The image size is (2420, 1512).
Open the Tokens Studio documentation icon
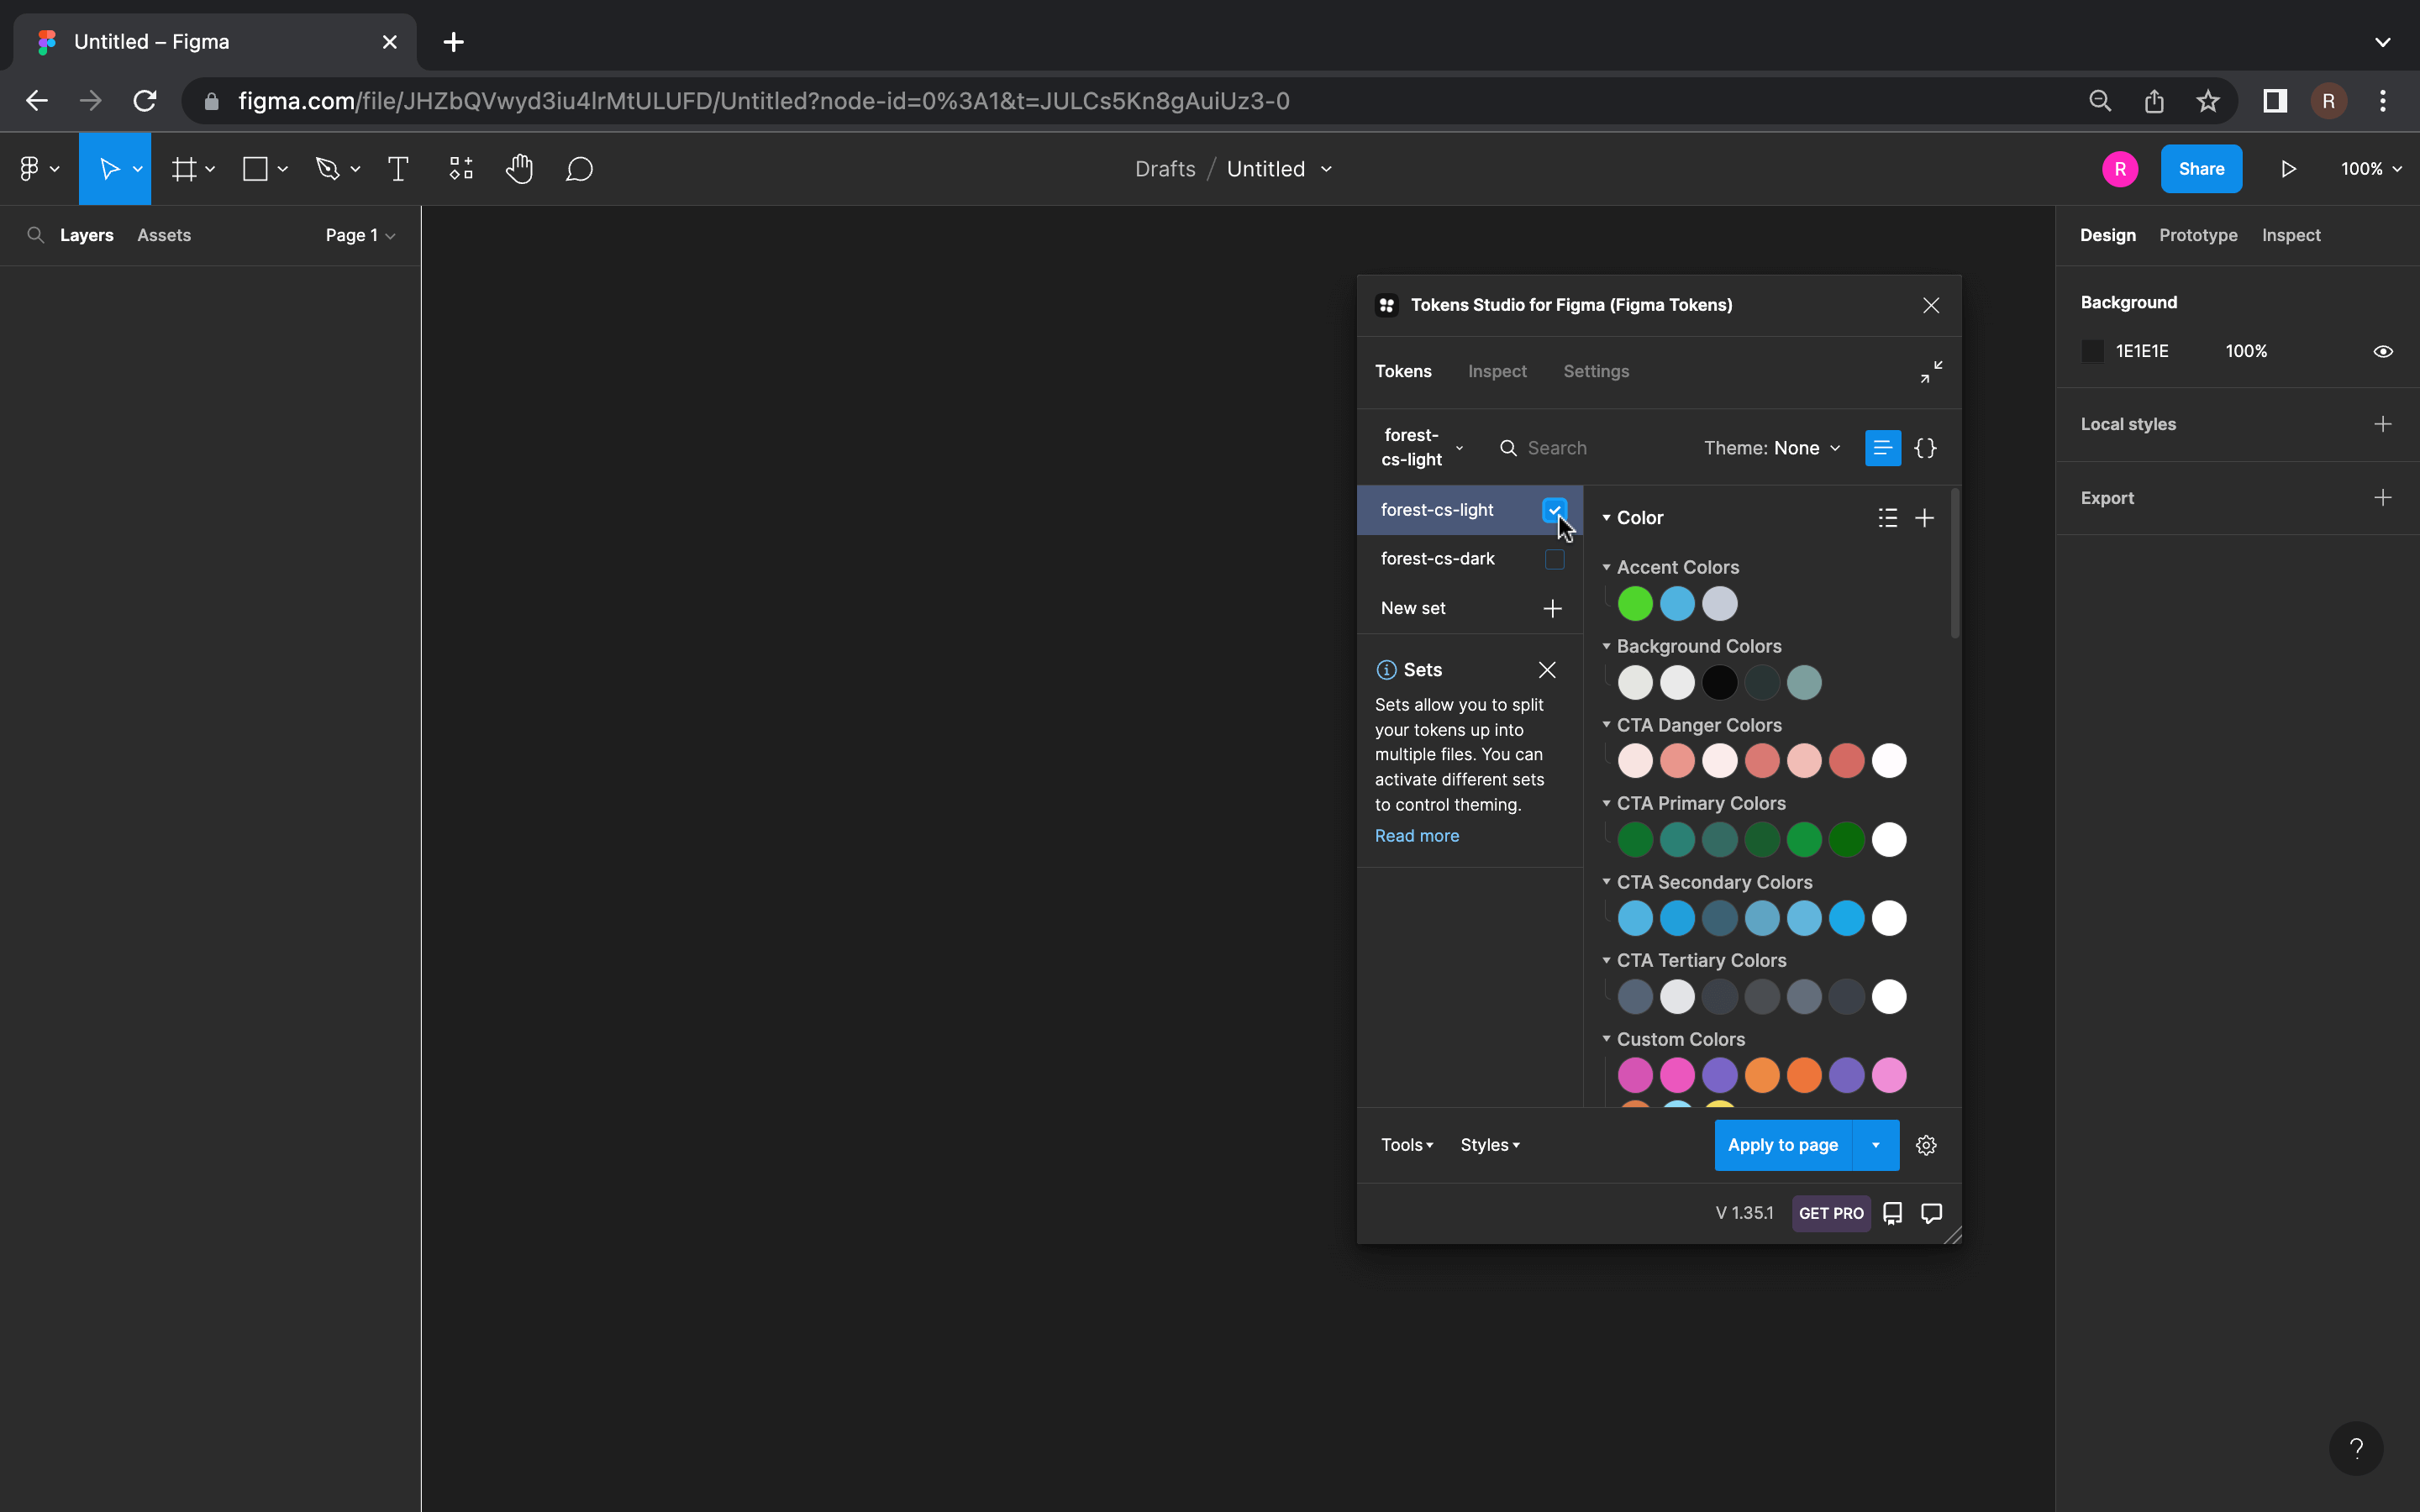[1892, 1213]
